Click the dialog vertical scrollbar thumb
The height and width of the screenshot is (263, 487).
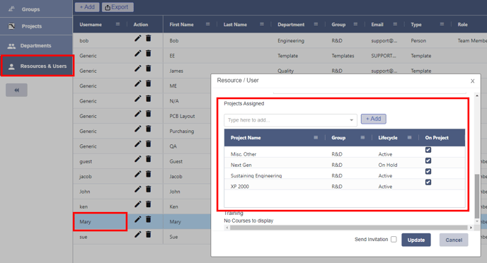tap(477, 196)
